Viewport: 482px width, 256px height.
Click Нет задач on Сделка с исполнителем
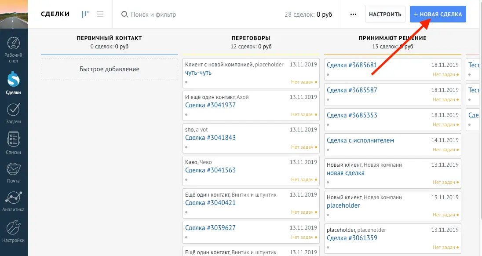coord(445,150)
